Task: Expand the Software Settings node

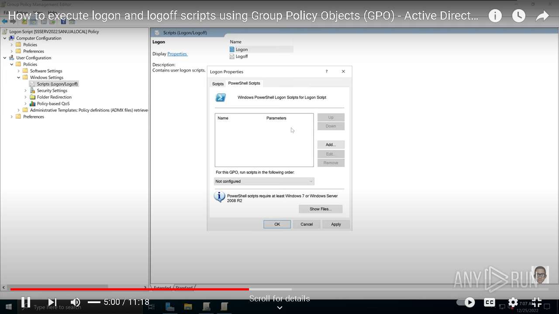Action: click(19, 71)
